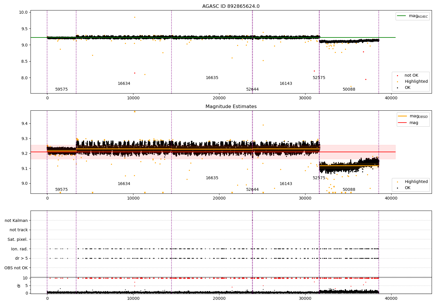Click obsid label '52644' in Magnitude Estimates plot
This screenshot has height=305, width=436.
point(252,190)
